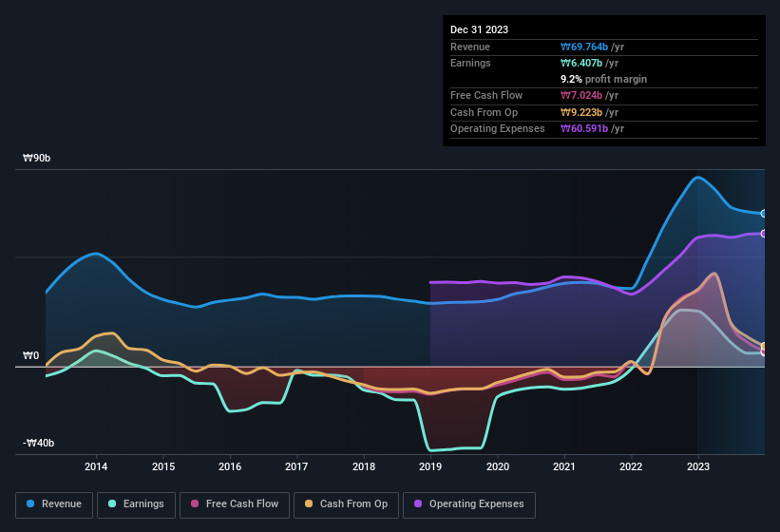Click the Cash From Op end marker
The height and width of the screenshot is (532, 780).
pos(764,347)
